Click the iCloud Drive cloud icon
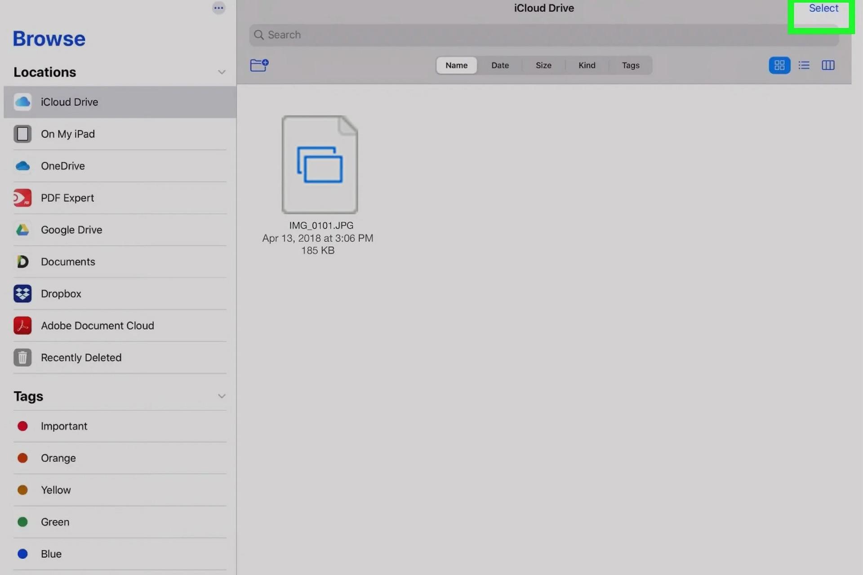 click(x=22, y=102)
